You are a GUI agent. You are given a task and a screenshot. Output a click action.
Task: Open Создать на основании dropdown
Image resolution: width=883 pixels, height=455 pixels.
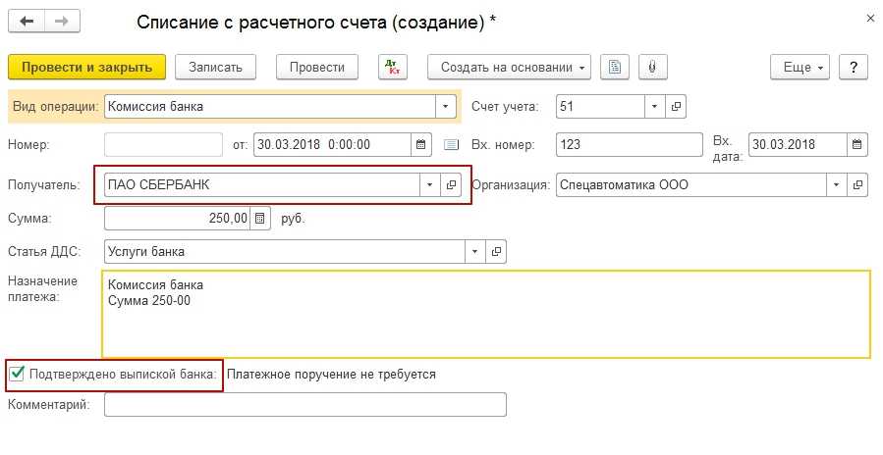[509, 67]
